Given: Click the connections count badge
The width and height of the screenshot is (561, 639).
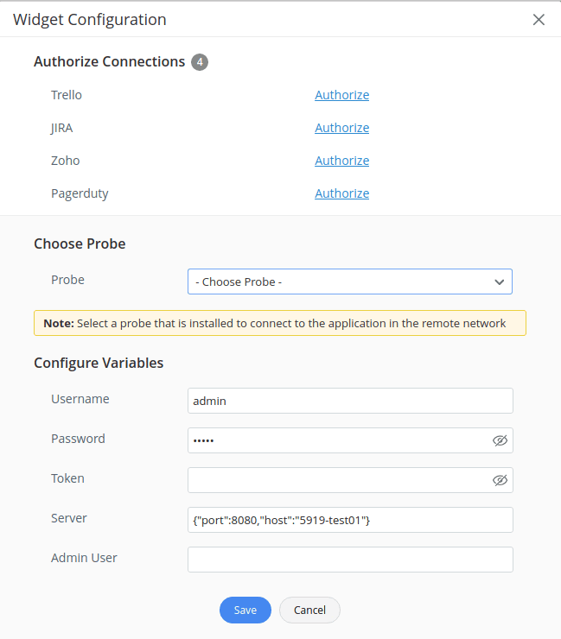Looking at the screenshot, I should click(x=200, y=62).
